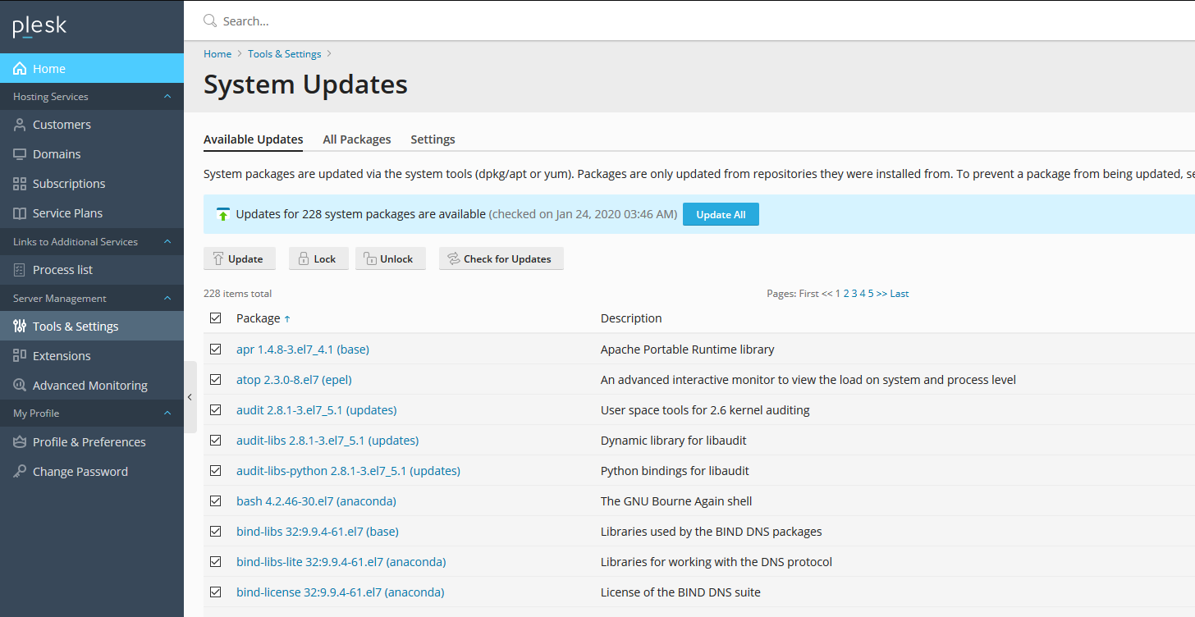Select the Available Updates tab
Image resolution: width=1195 pixels, height=617 pixels.
[x=254, y=139]
